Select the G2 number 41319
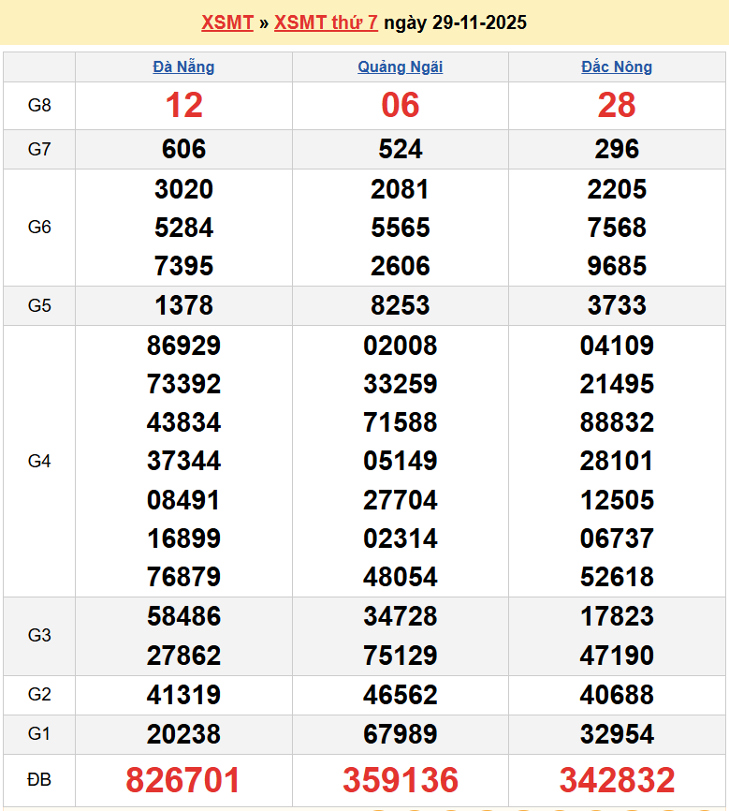 pyautogui.click(x=183, y=695)
